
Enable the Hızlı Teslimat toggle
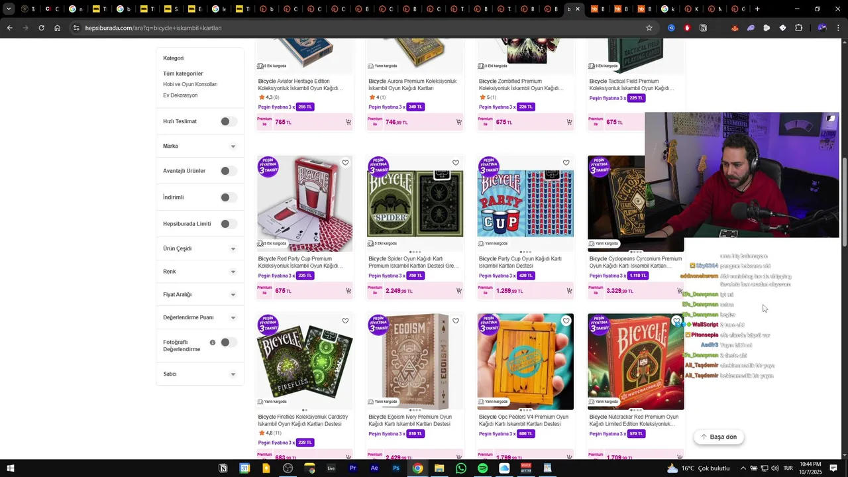tap(229, 121)
